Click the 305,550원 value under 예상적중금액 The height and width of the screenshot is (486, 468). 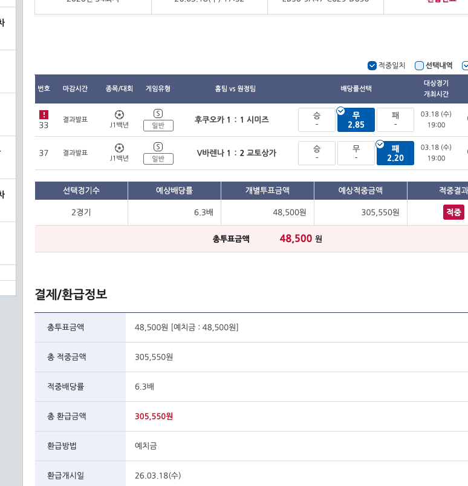[x=380, y=212]
